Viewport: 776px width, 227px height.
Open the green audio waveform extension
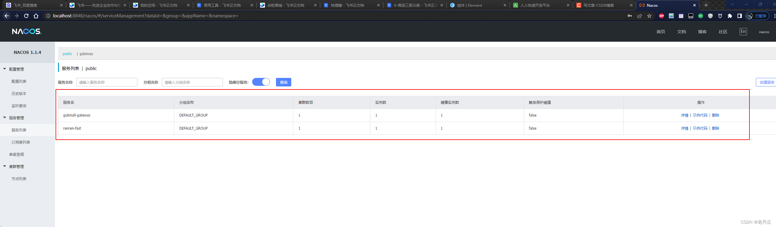[x=701, y=16]
